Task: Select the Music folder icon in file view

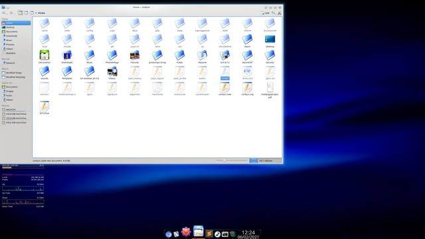Action: pyautogui.click(x=90, y=55)
